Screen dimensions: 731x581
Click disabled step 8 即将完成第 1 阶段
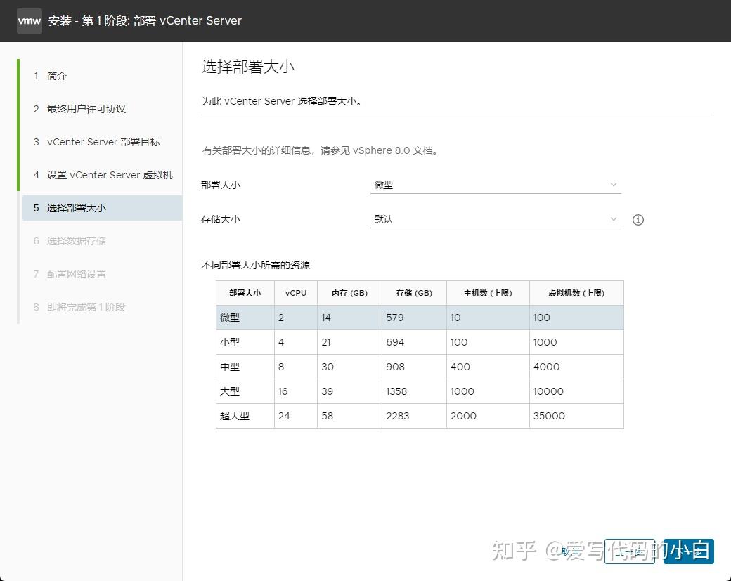(x=79, y=307)
